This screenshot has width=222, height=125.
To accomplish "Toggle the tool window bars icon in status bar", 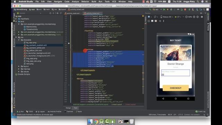I will (x=14, y=115).
